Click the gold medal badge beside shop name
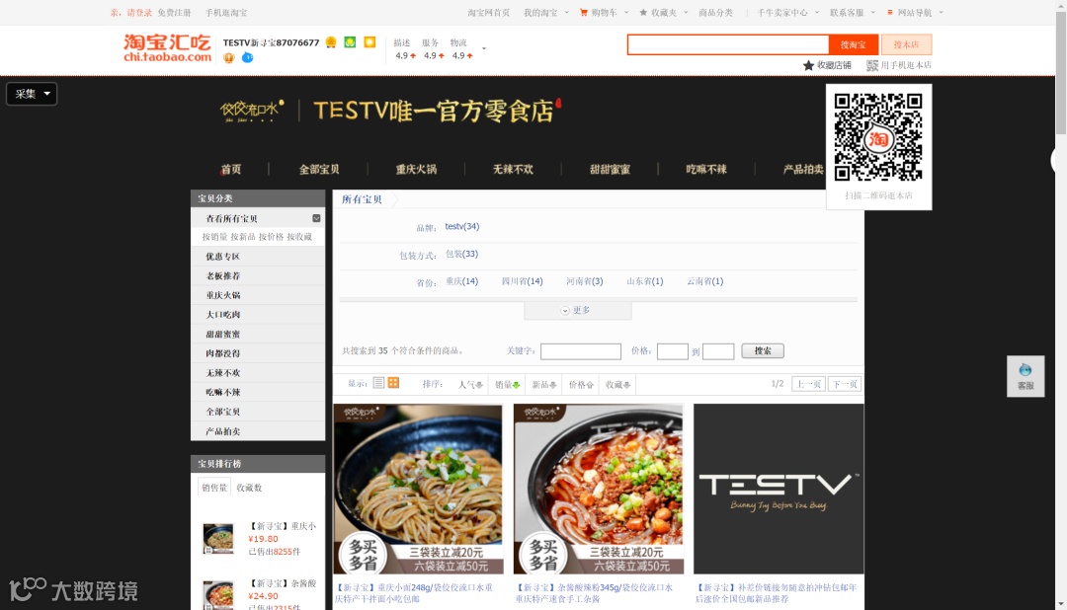 click(x=331, y=42)
